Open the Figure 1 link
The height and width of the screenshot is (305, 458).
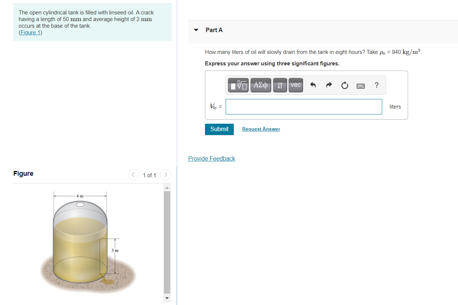30,32
